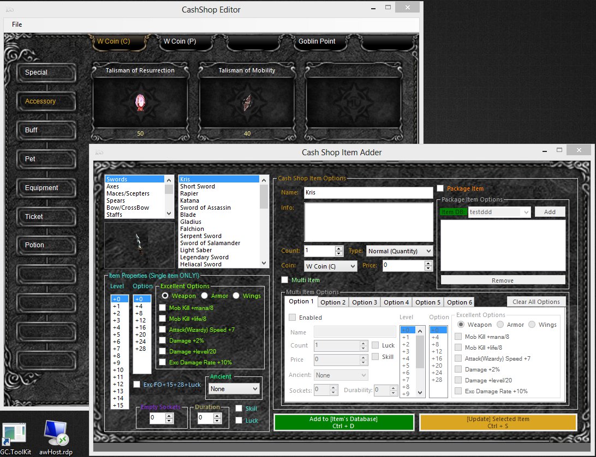Select Legendary Sword in item list
The width and height of the screenshot is (596, 457).
coord(219,257)
